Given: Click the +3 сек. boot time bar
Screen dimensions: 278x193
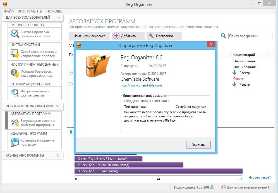Looking at the screenshot, I should pyautogui.click(x=108, y=159).
